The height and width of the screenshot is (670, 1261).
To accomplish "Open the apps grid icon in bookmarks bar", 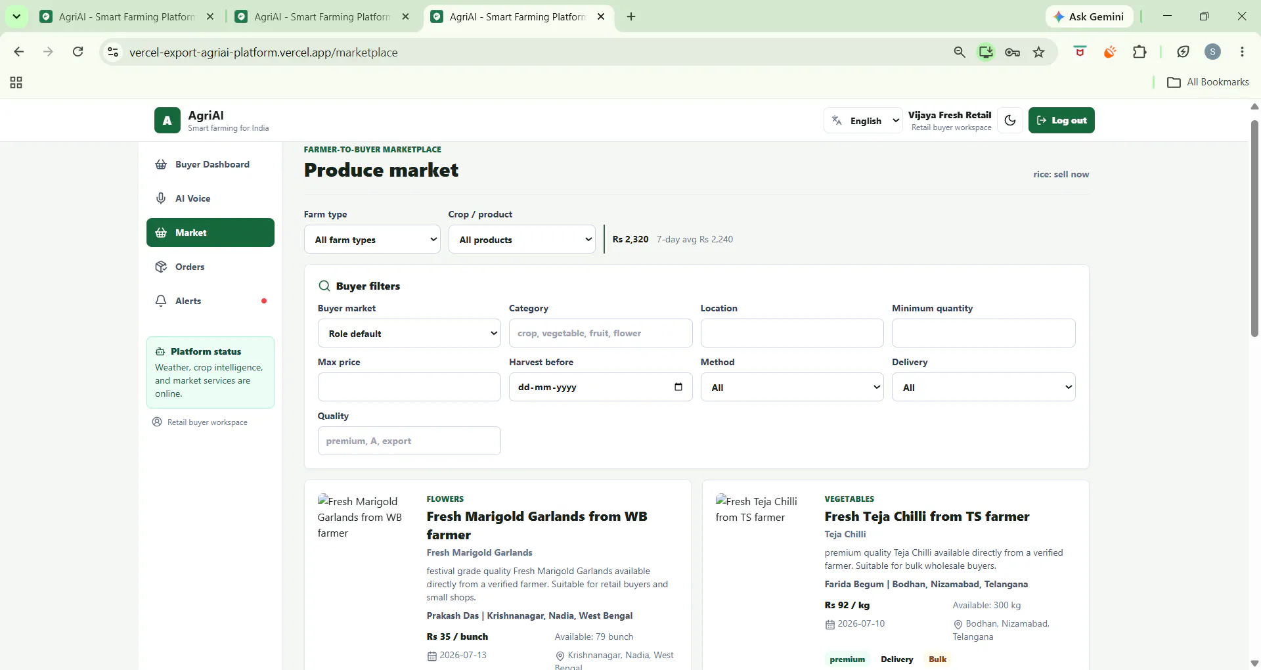I will [x=16, y=82].
